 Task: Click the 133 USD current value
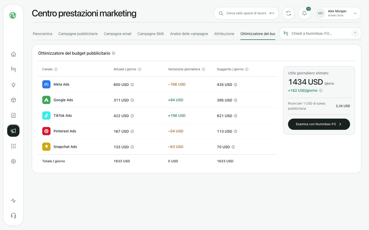(x=121, y=147)
